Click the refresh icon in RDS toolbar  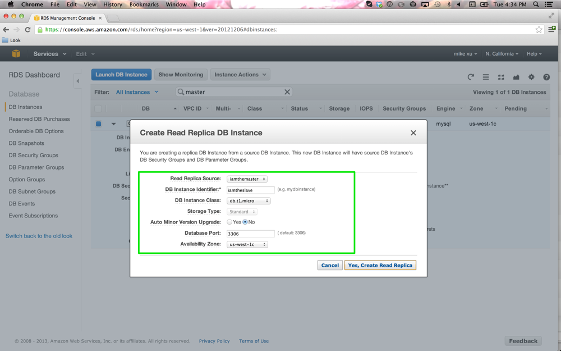471,77
